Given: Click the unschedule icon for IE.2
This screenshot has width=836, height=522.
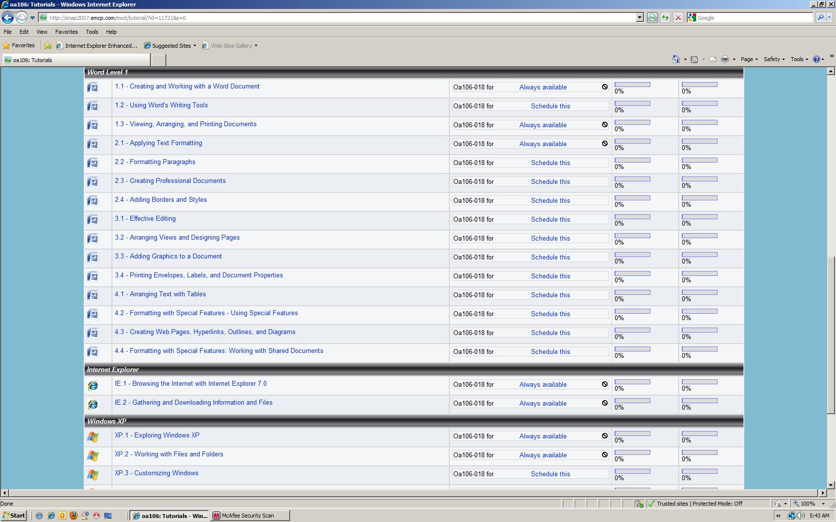Looking at the screenshot, I should coord(605,403).
